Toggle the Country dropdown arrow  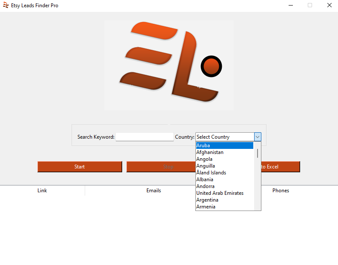258,137
